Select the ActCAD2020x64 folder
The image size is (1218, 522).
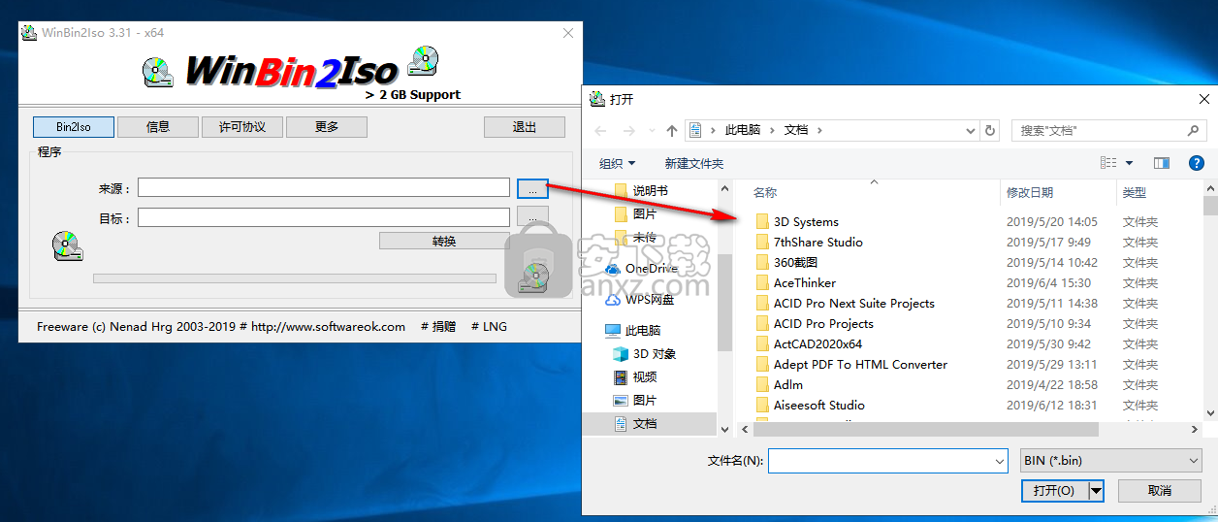(x=817, y=343)
